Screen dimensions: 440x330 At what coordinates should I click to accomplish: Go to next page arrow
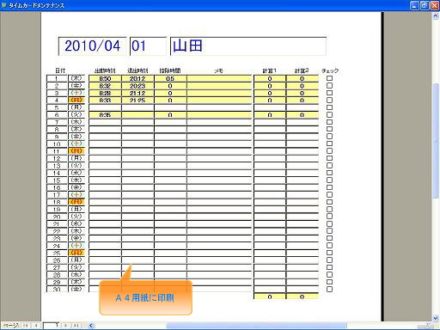[x=66, y=325]
